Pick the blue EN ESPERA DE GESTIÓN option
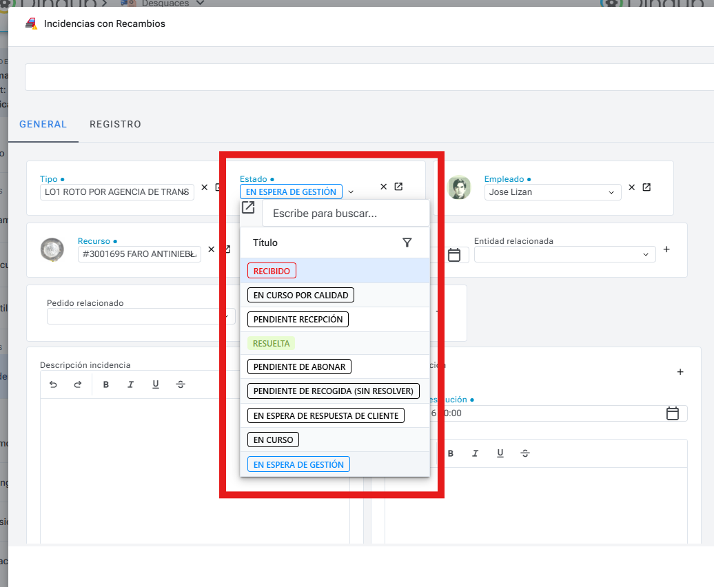This screenshot has width=714, height=587. tap(298, 464)
